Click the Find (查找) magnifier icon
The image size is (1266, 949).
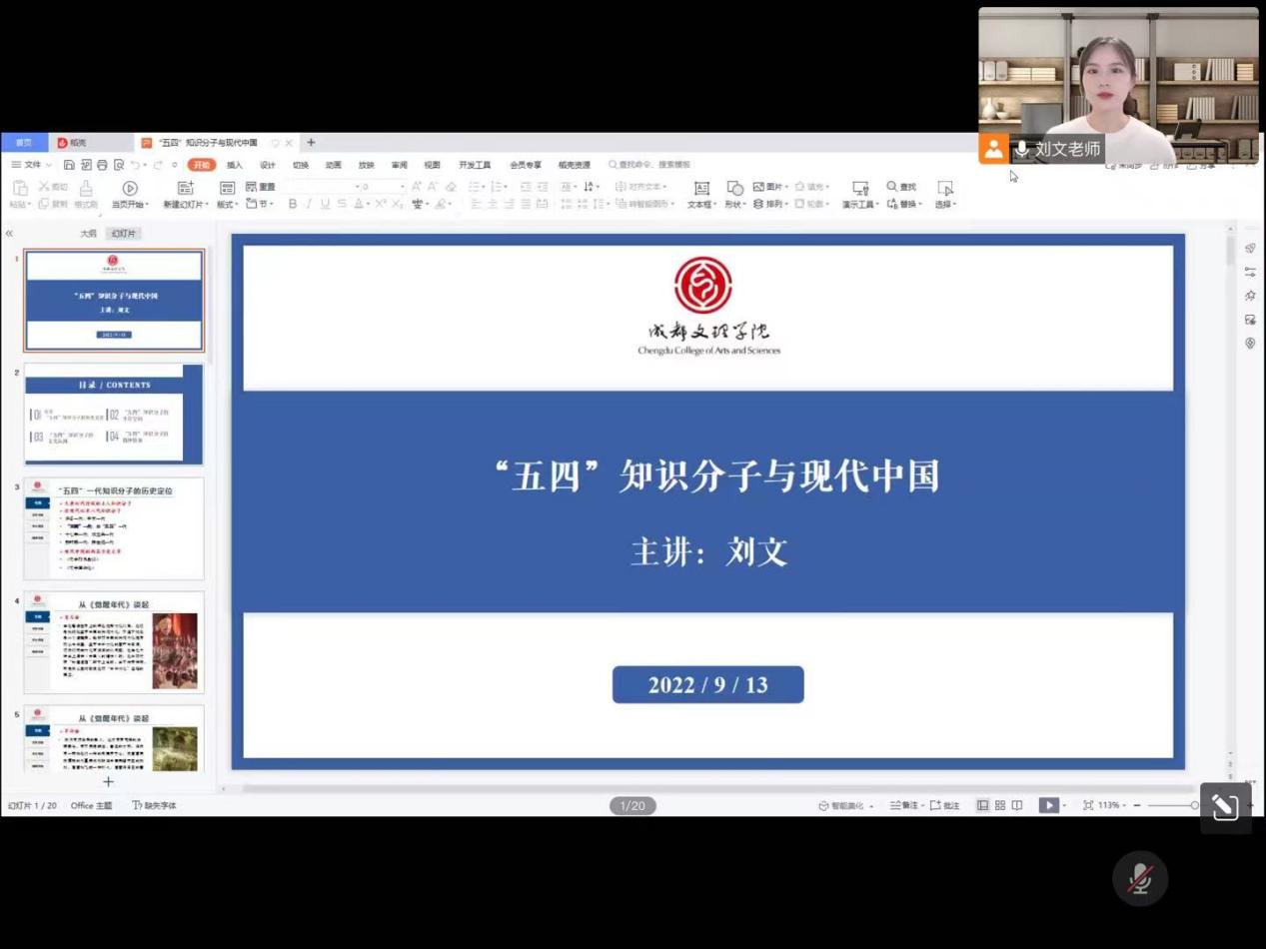coord(892,187)
